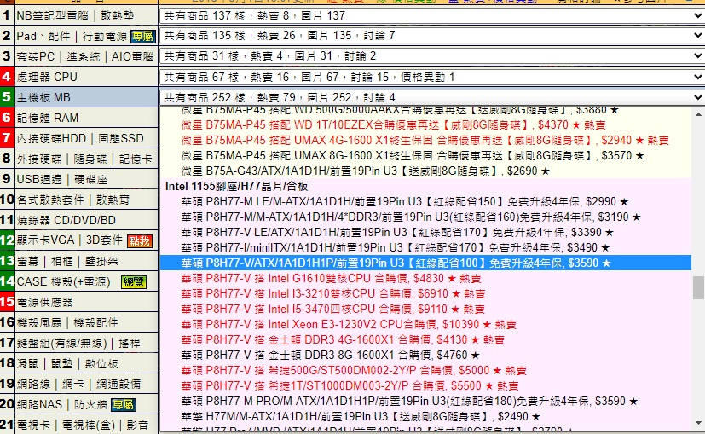Viewport: 705px width, 434px height.
Task: Select 華擎 H77M/M-ATX option priced $2490
Action: (x=425, y=416)
